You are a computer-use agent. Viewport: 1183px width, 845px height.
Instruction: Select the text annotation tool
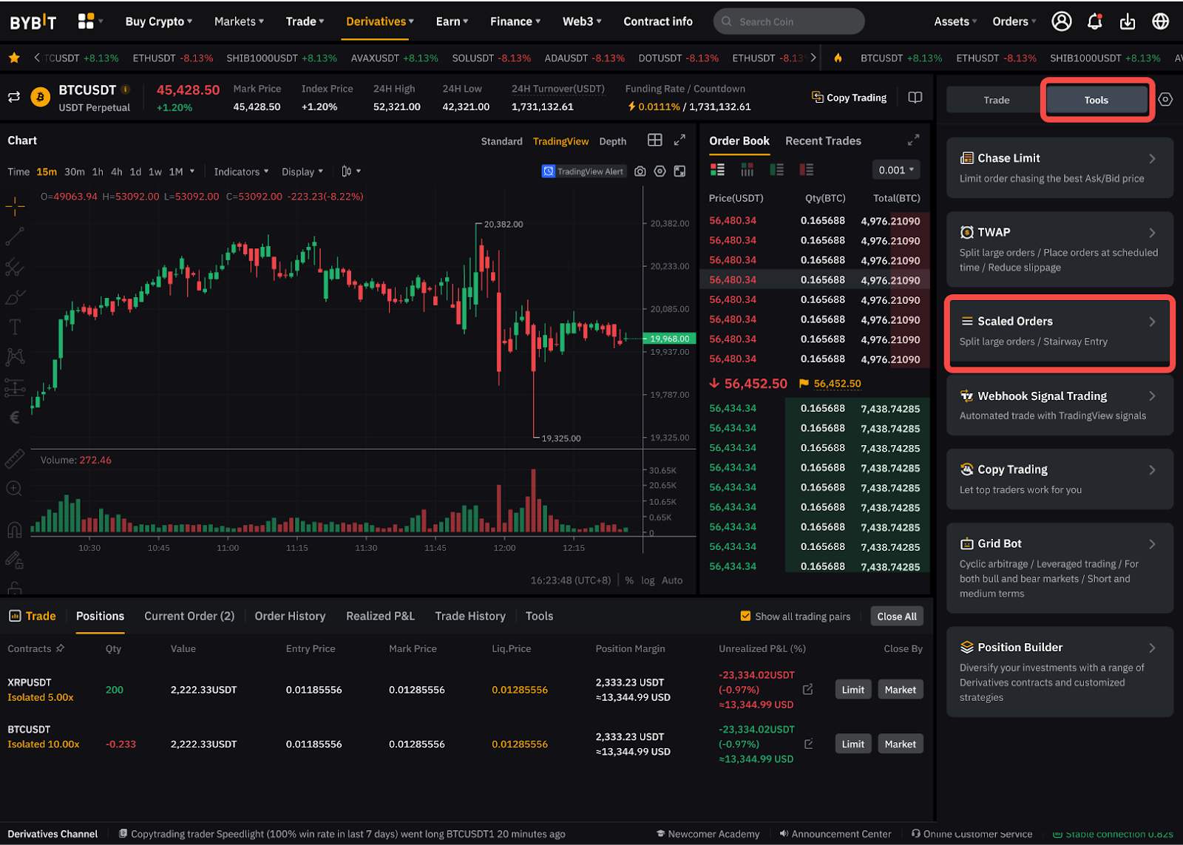point(15,327)
